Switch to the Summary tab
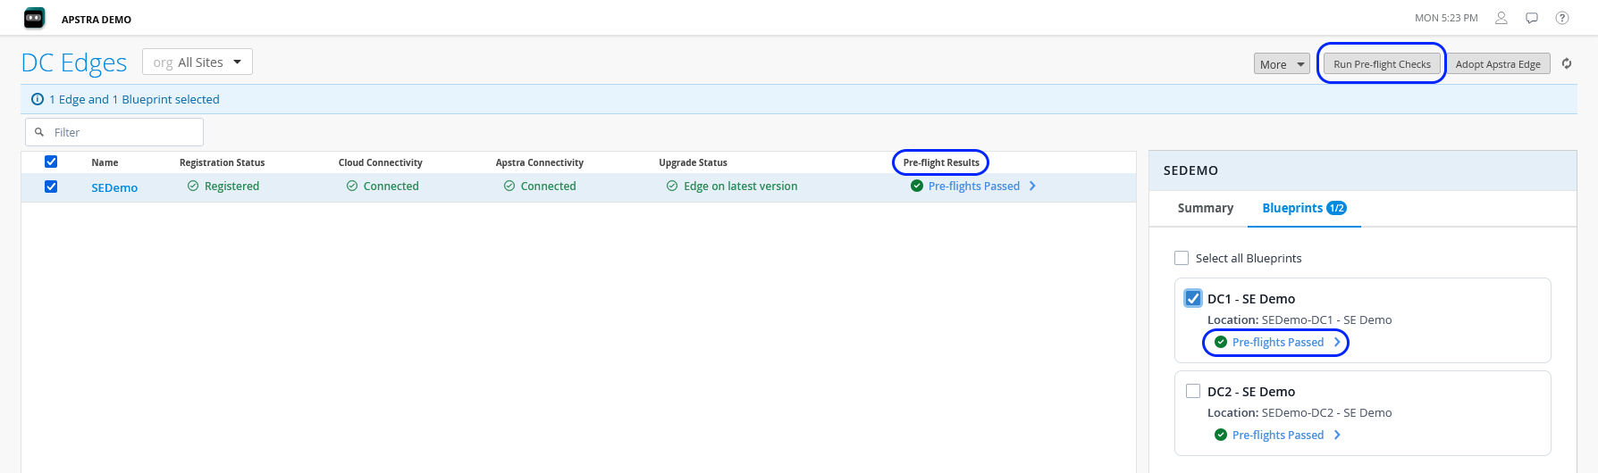1598x473 pixels. click(1206, 208)
